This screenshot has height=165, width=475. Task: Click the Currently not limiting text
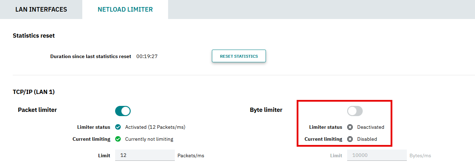tap(149, 139)
